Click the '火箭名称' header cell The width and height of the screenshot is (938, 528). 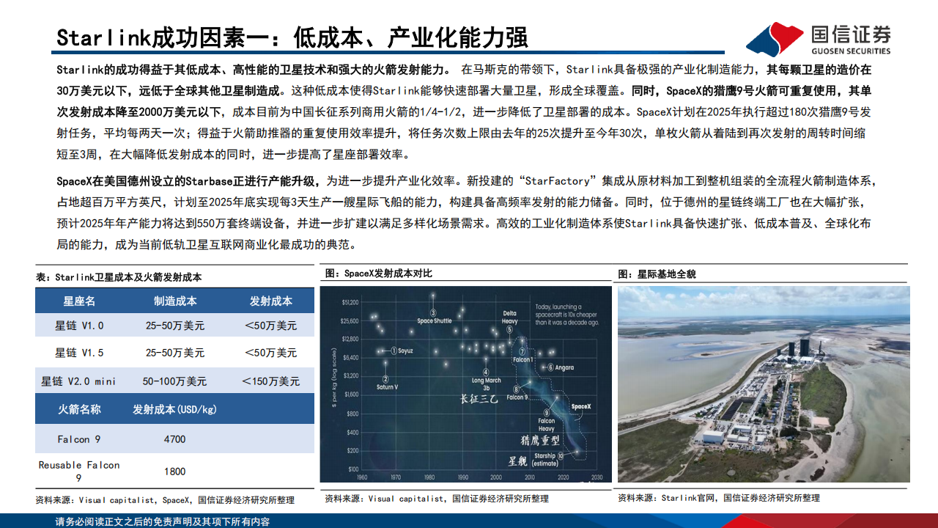(x=79, y=409)
